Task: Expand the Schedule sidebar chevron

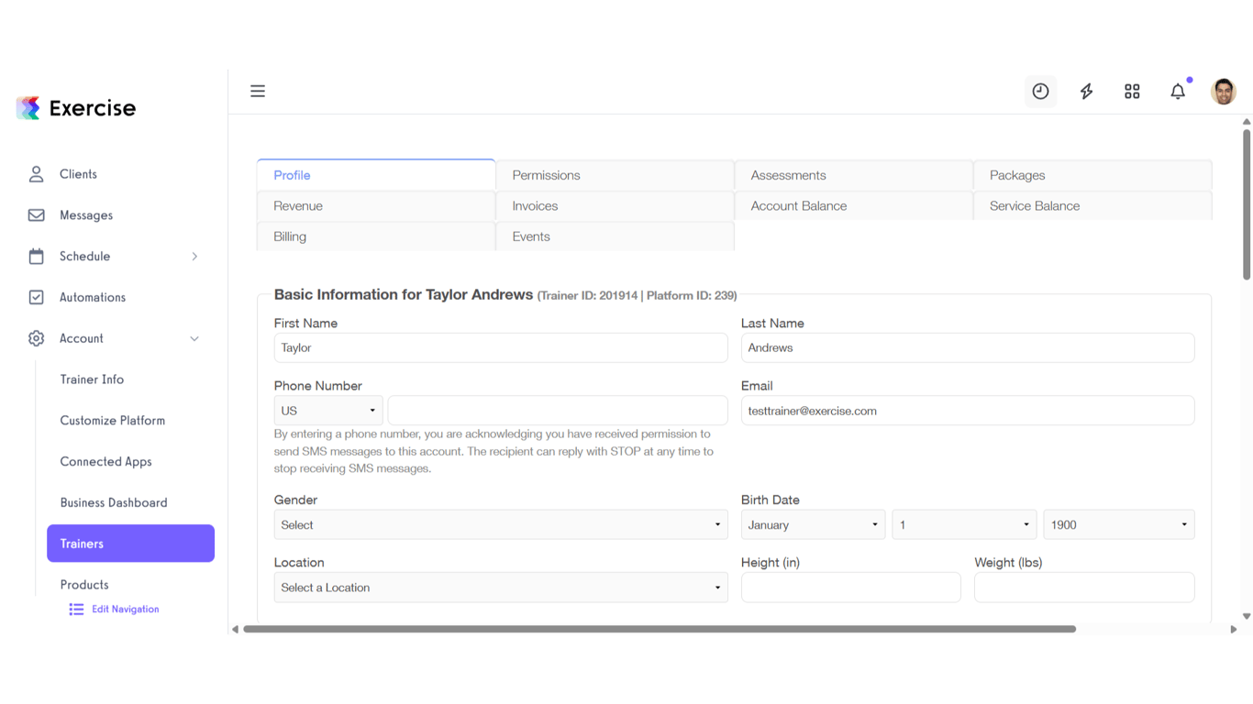Action: point(194,257)
